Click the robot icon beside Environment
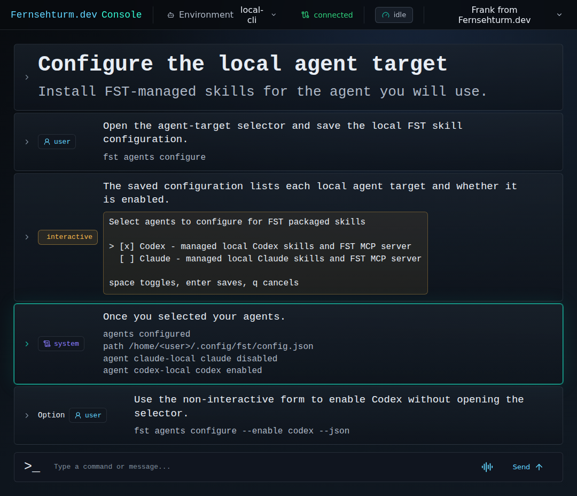 171,15
